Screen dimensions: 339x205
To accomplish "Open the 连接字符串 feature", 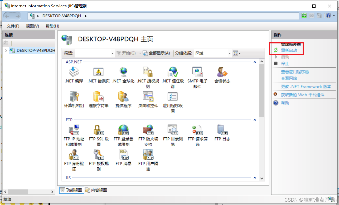I will (x=99, y=99).
